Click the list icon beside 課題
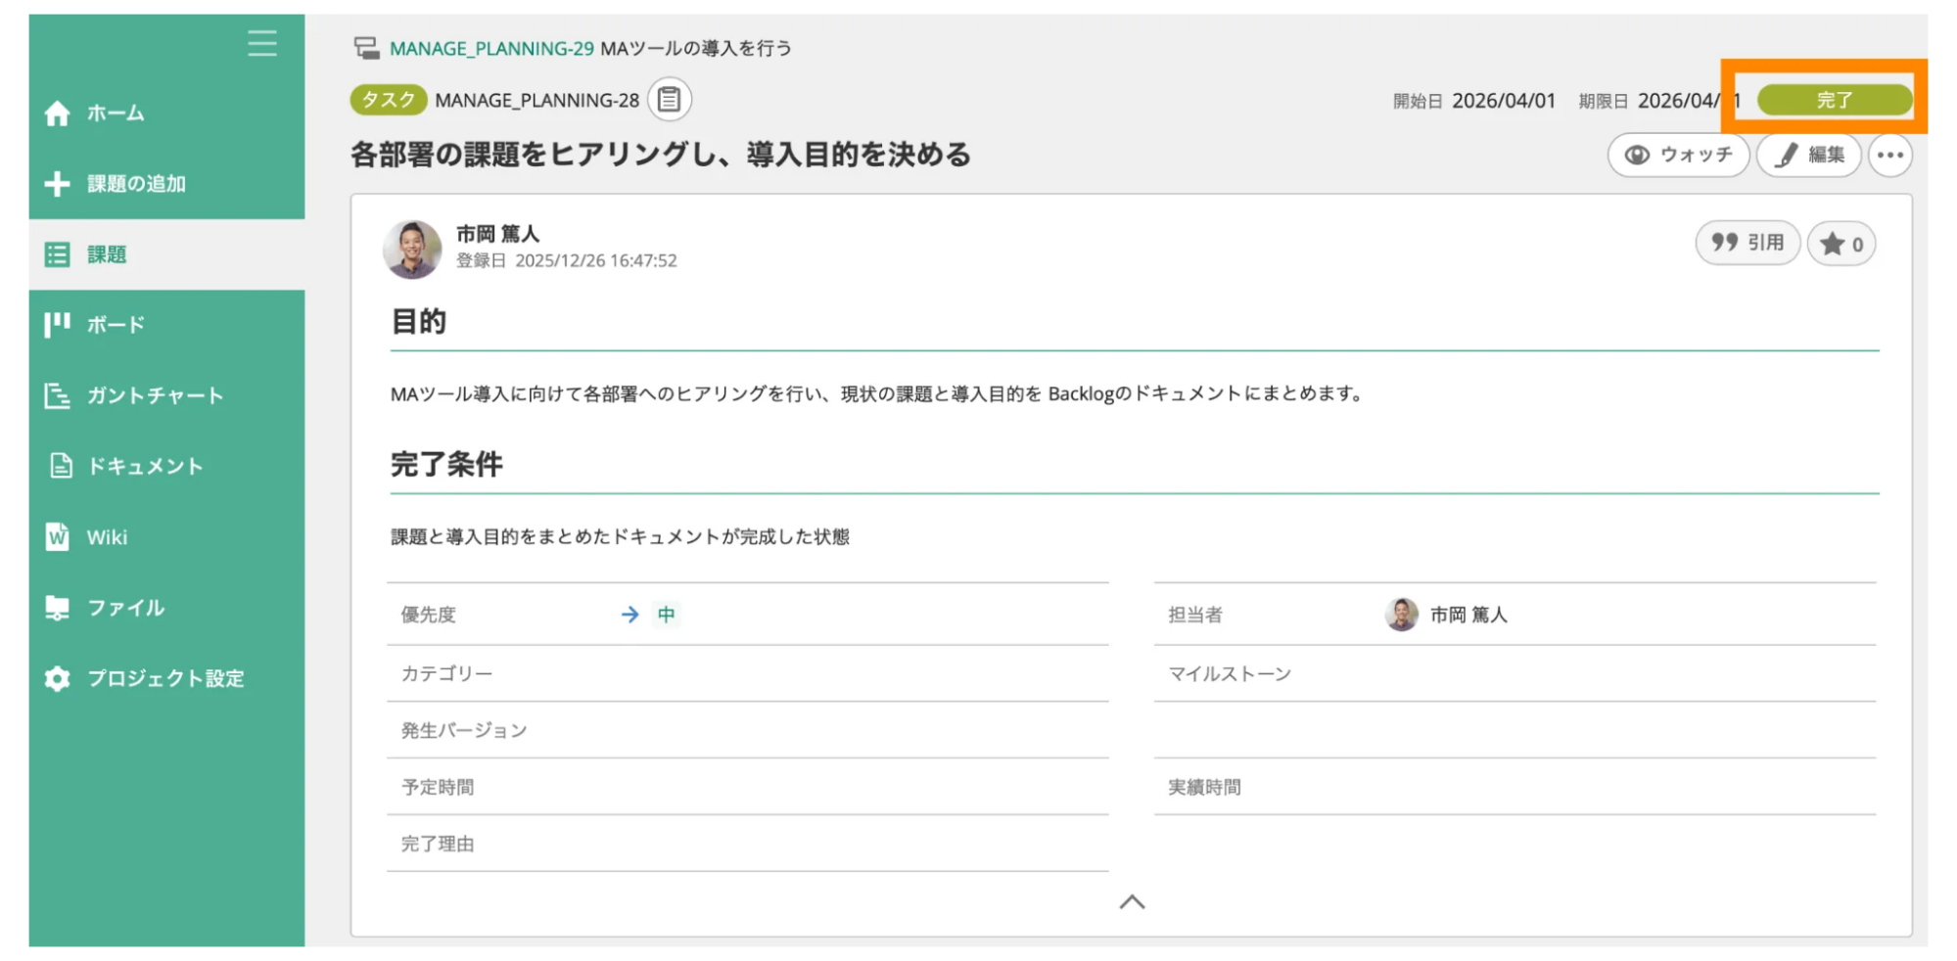 58,254
